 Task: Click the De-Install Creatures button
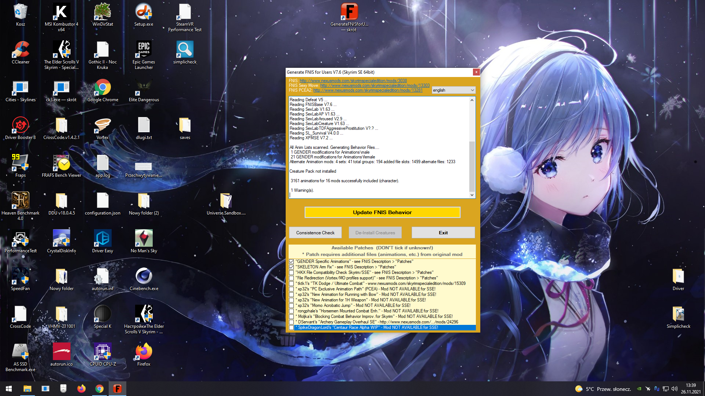375,233
